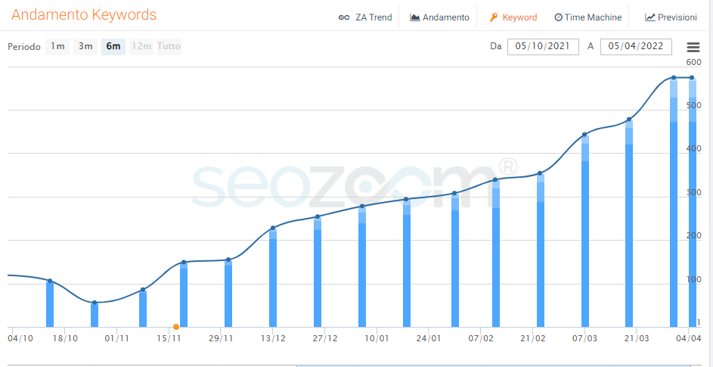Click the Andamento area chart icon
Screen dimensions: 713x367
pos(415,17)
